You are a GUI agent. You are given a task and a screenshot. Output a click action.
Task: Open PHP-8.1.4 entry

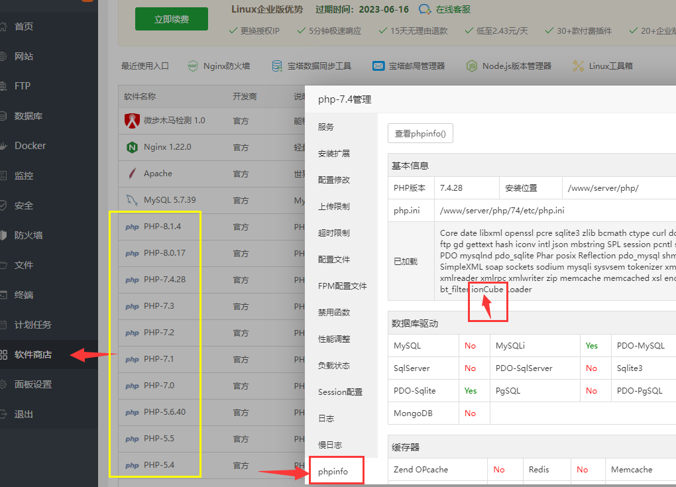coord(162,227)
